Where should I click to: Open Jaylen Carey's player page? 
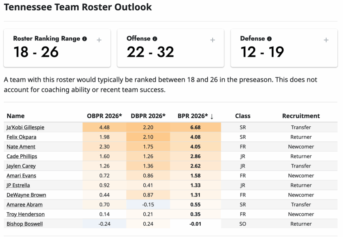(x=21, y=166)
